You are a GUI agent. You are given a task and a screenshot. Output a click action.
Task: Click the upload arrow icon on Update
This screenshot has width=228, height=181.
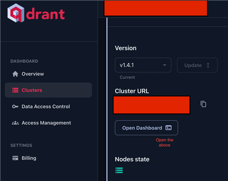click(x=208, y=65)
